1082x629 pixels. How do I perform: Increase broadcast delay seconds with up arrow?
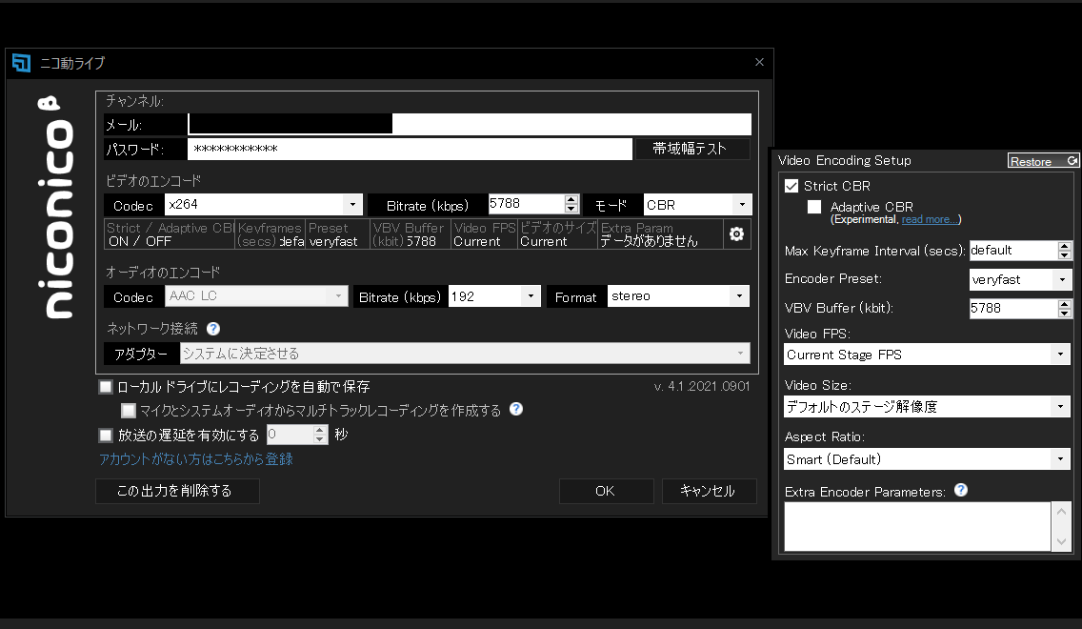319,430
